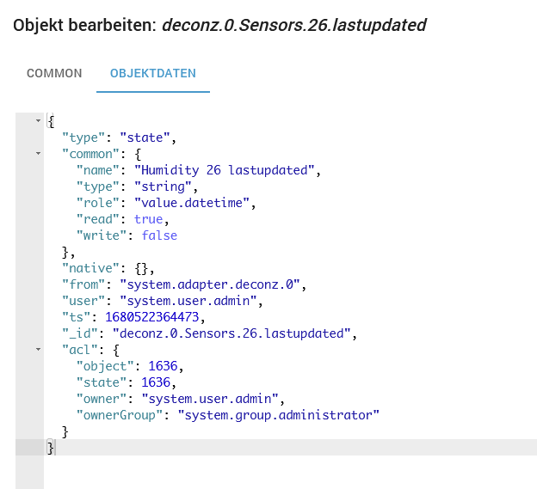This screenshot has width=537, height=489.
Task: Collapse the "common" block fold arrow
Action: point(38,154)
